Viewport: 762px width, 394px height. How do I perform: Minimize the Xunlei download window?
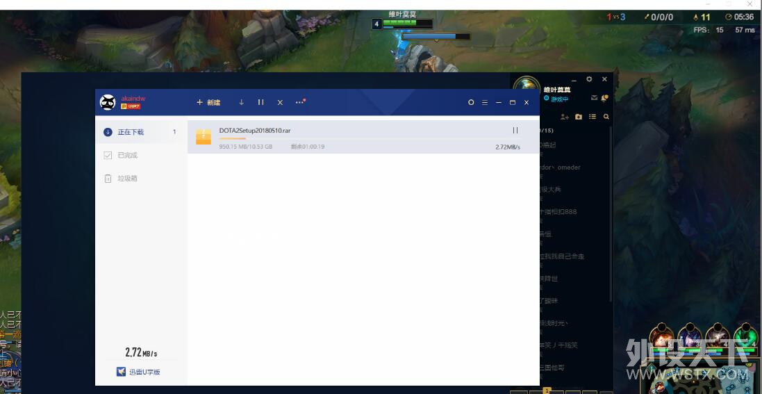click(x=499, y=103)
